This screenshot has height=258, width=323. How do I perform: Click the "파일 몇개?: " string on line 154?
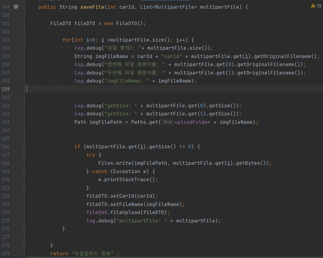click(123, 48)
